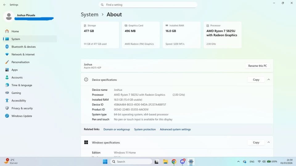296x166 pixels.
Task: Open the Windows Start menu
Action: (x=105, y=161)
